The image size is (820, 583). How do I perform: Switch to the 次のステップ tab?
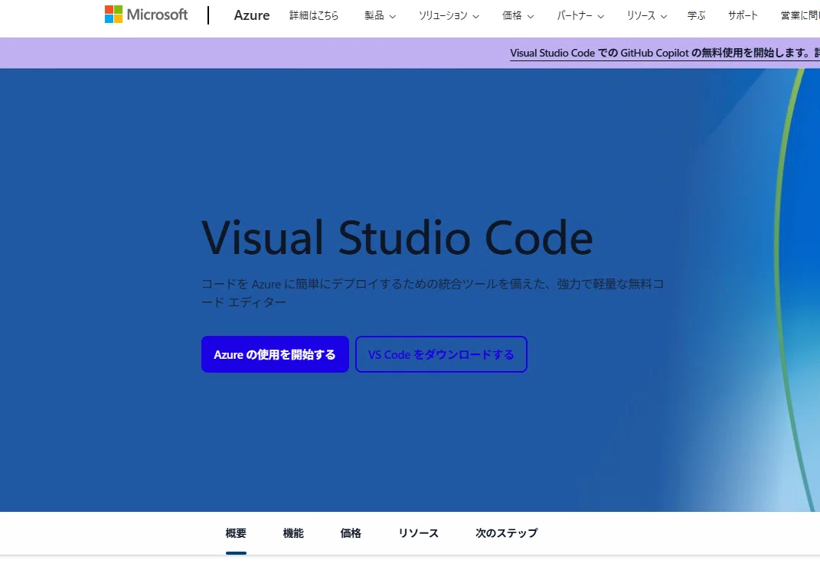click(x=506, y=533)
